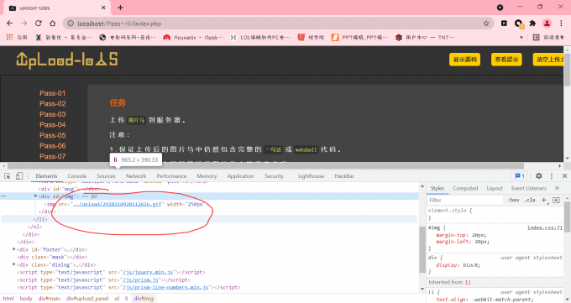
Task: Open the Chrome three-dot menu
Action: 561,24
